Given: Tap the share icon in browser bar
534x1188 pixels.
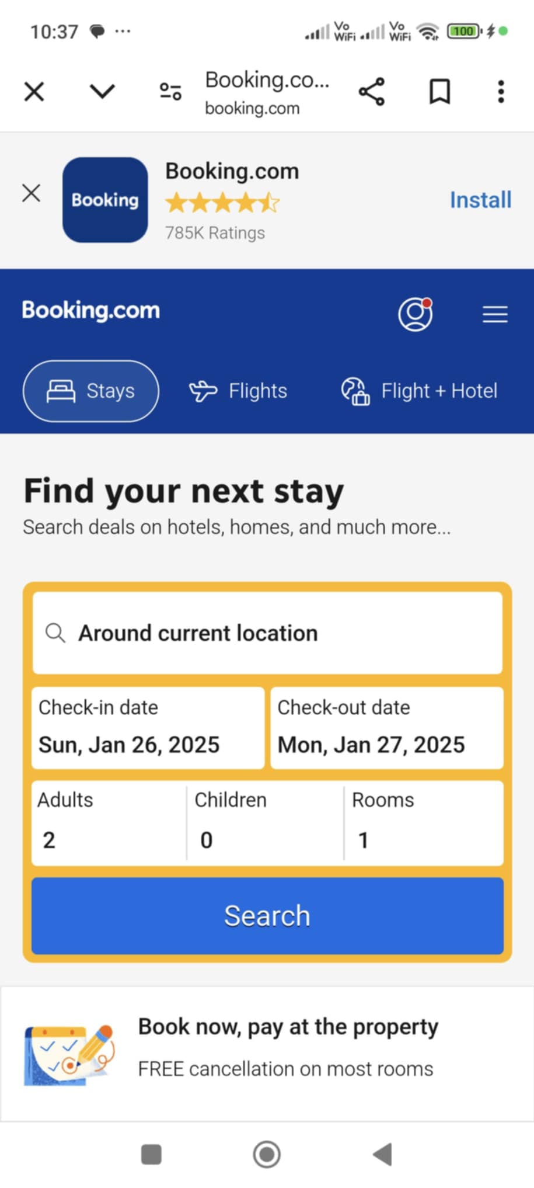Looking at the screenshot, I should tap(372, 92).
